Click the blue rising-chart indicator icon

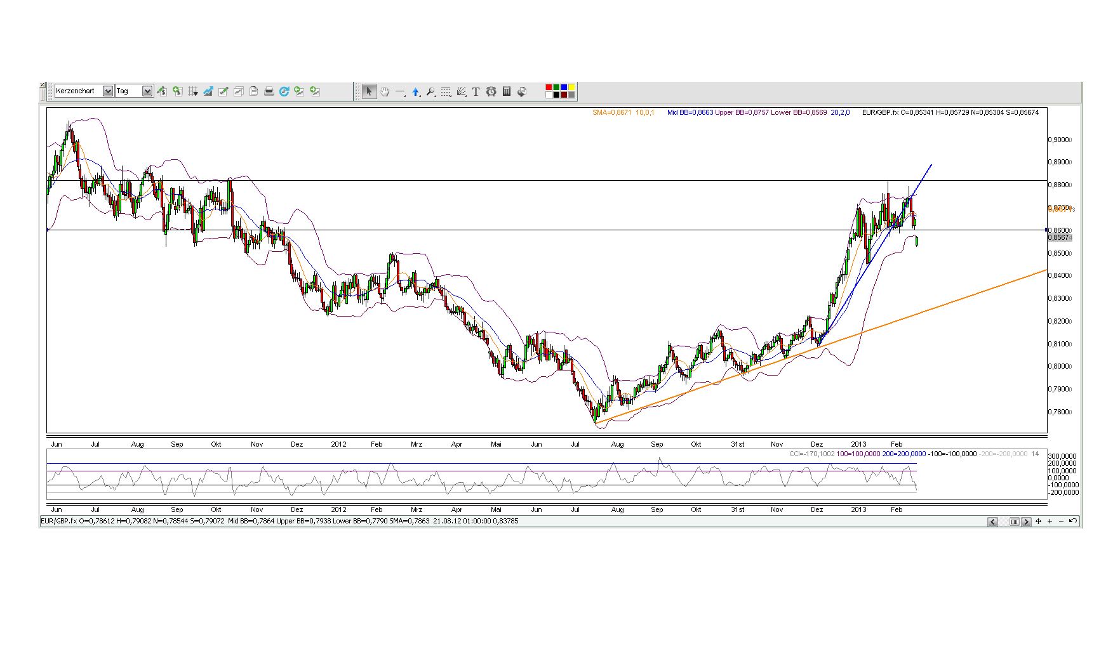tap(208, 91)
